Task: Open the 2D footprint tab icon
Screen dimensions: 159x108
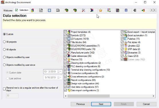Action: (49, 10)
